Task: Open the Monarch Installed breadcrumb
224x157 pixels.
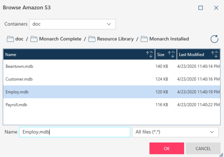Action: (169, 39)
